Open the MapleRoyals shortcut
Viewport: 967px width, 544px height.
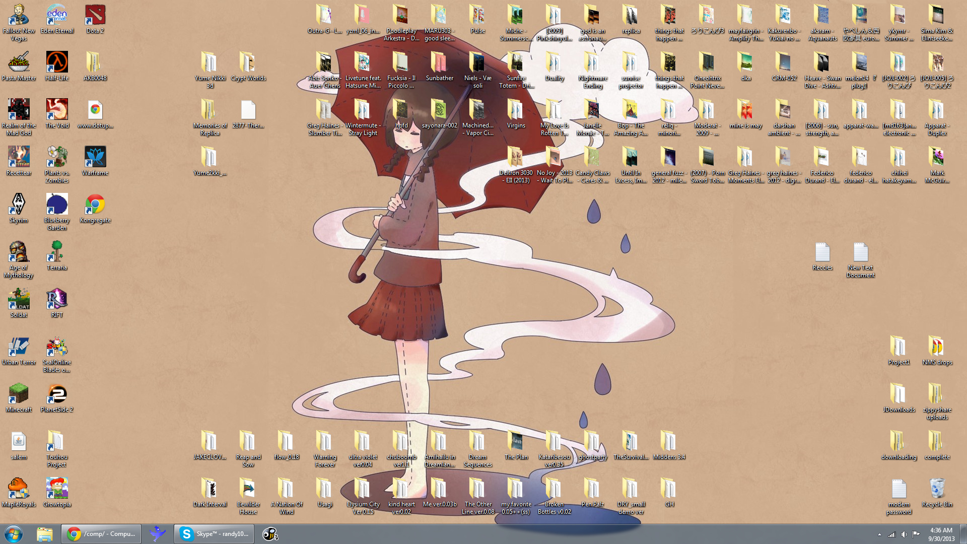click(x=19, y=493)
